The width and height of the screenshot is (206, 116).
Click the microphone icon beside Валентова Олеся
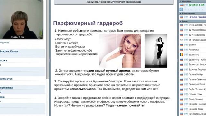coord(185,65)
